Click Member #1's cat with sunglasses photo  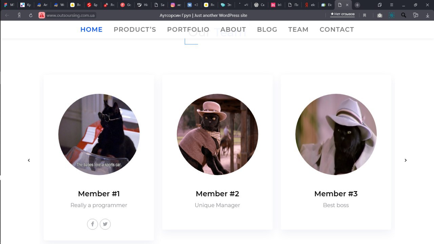click(x=99, y=135)
